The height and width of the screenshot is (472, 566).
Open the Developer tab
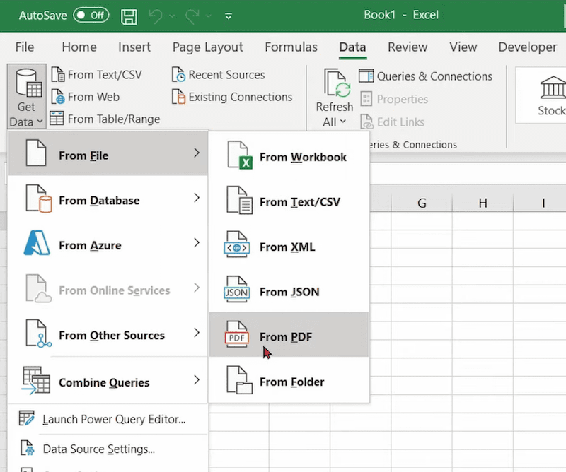tap(527, 47)
